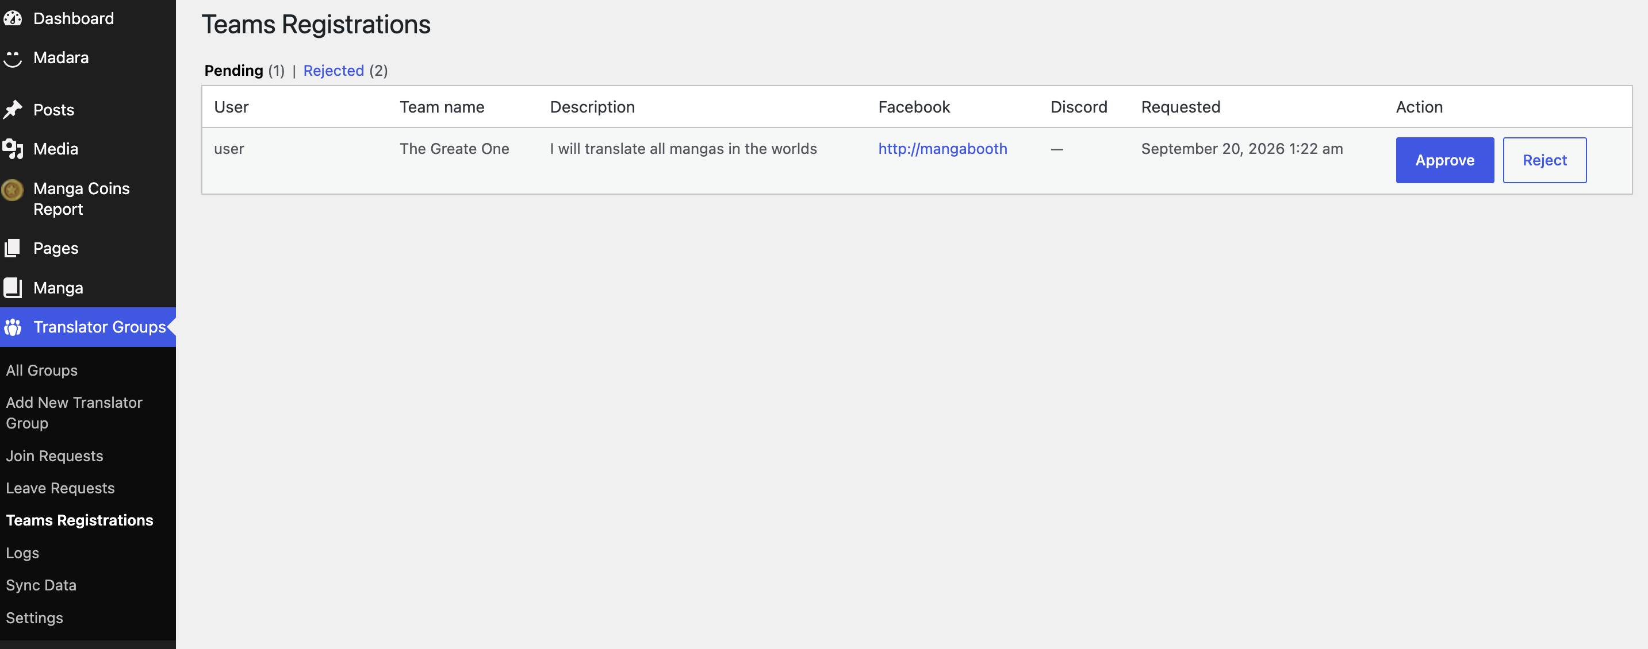Click the Manga Coins coin icon

pyautogui.click(x=13, y=189)
